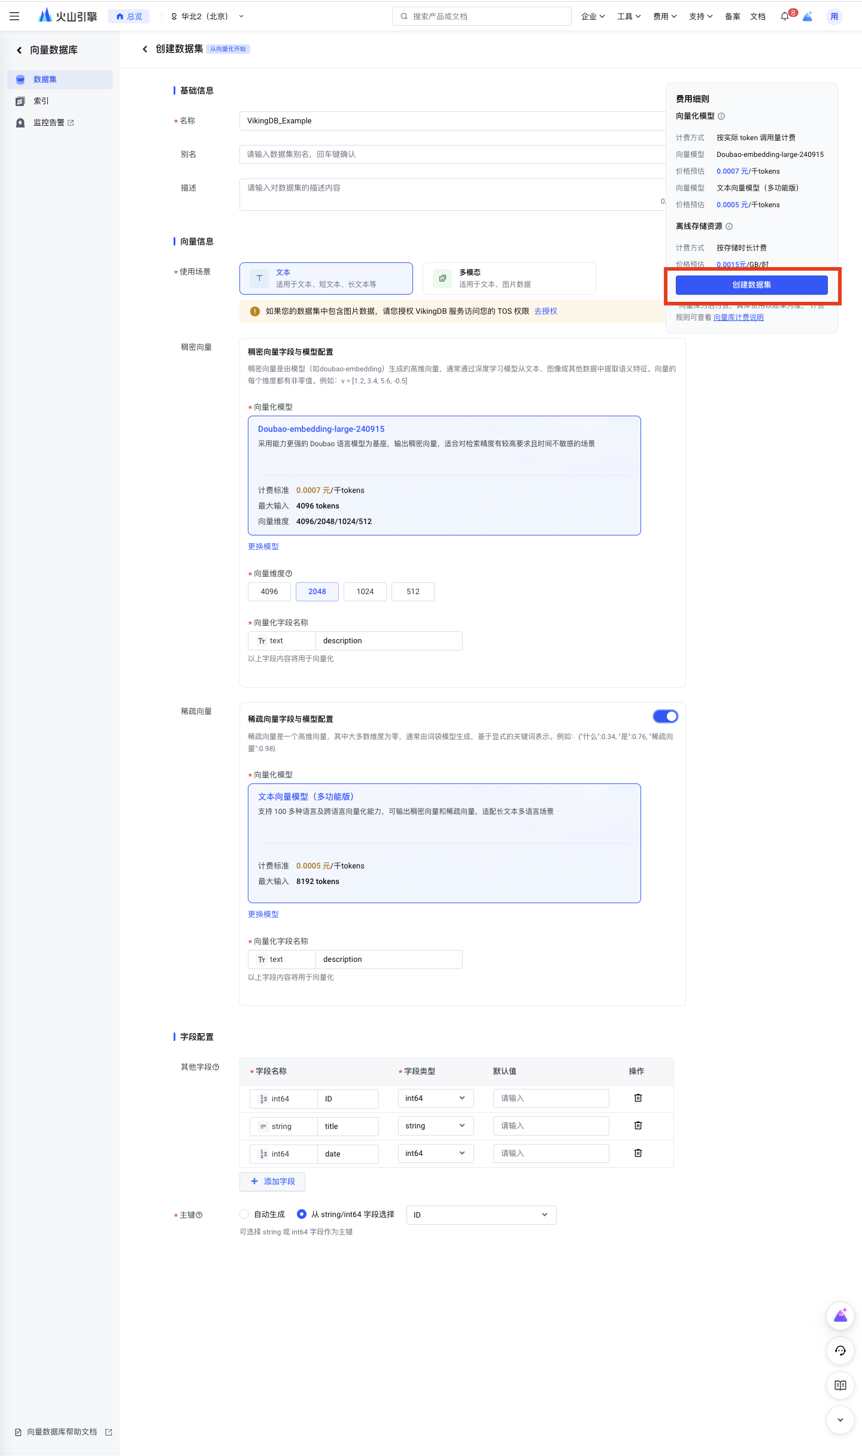Open the documentation book icon

840,1385
